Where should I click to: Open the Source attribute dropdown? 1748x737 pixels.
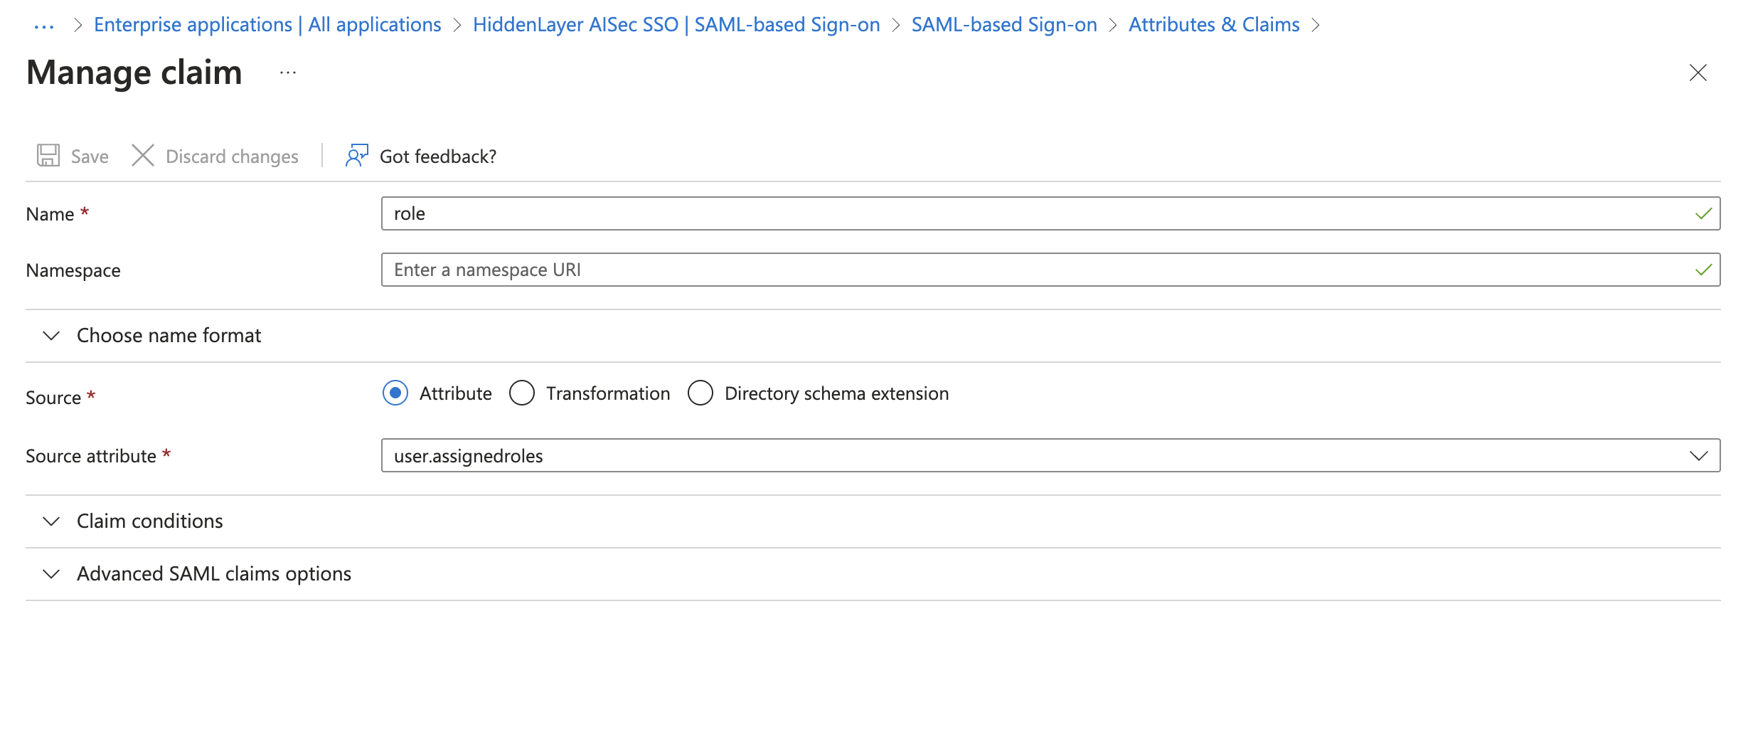1698,455
